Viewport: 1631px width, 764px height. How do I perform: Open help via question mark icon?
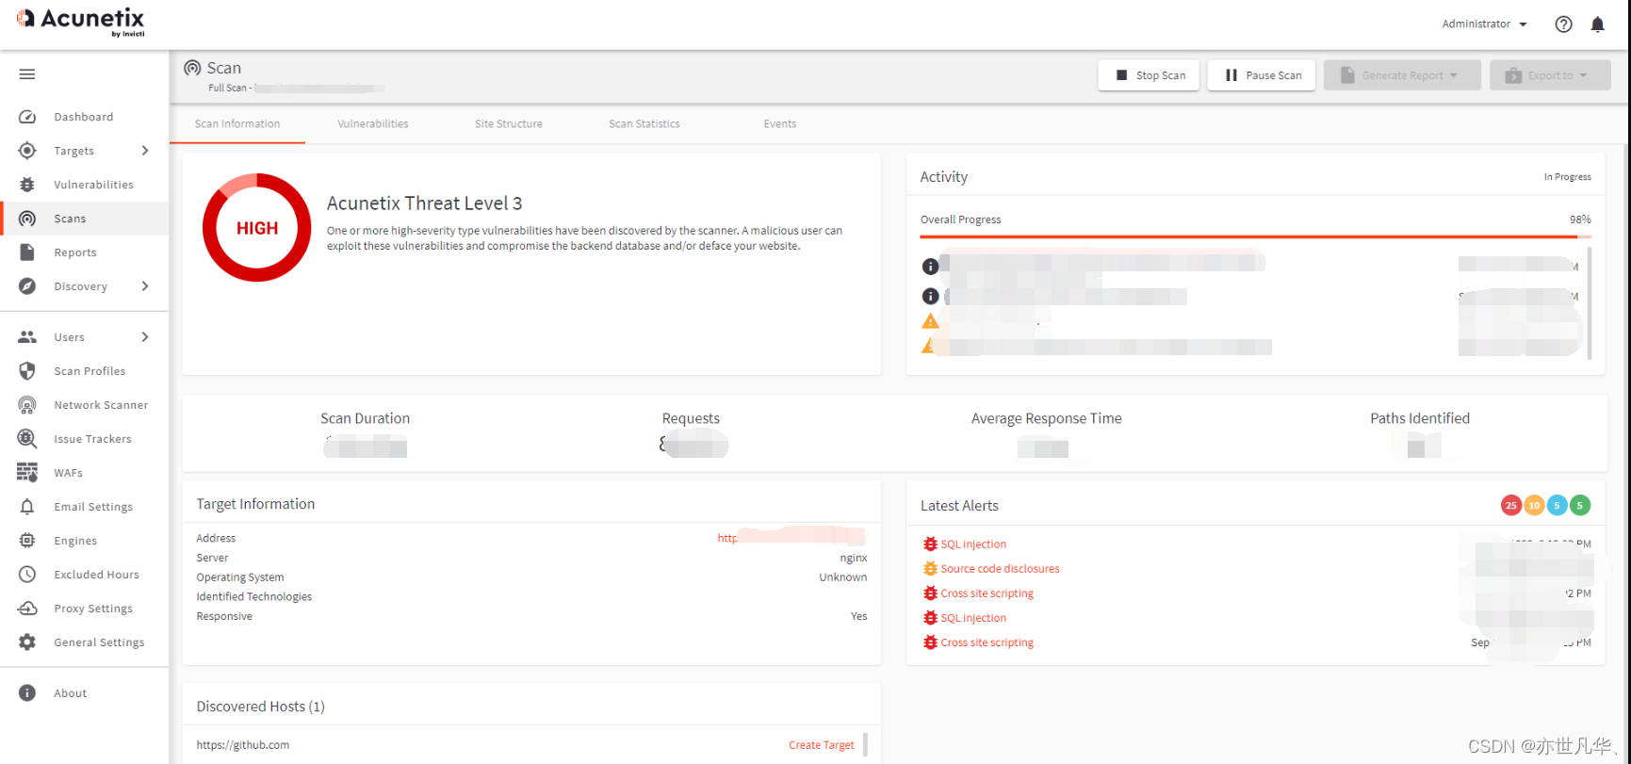[x=1564, y=24]
